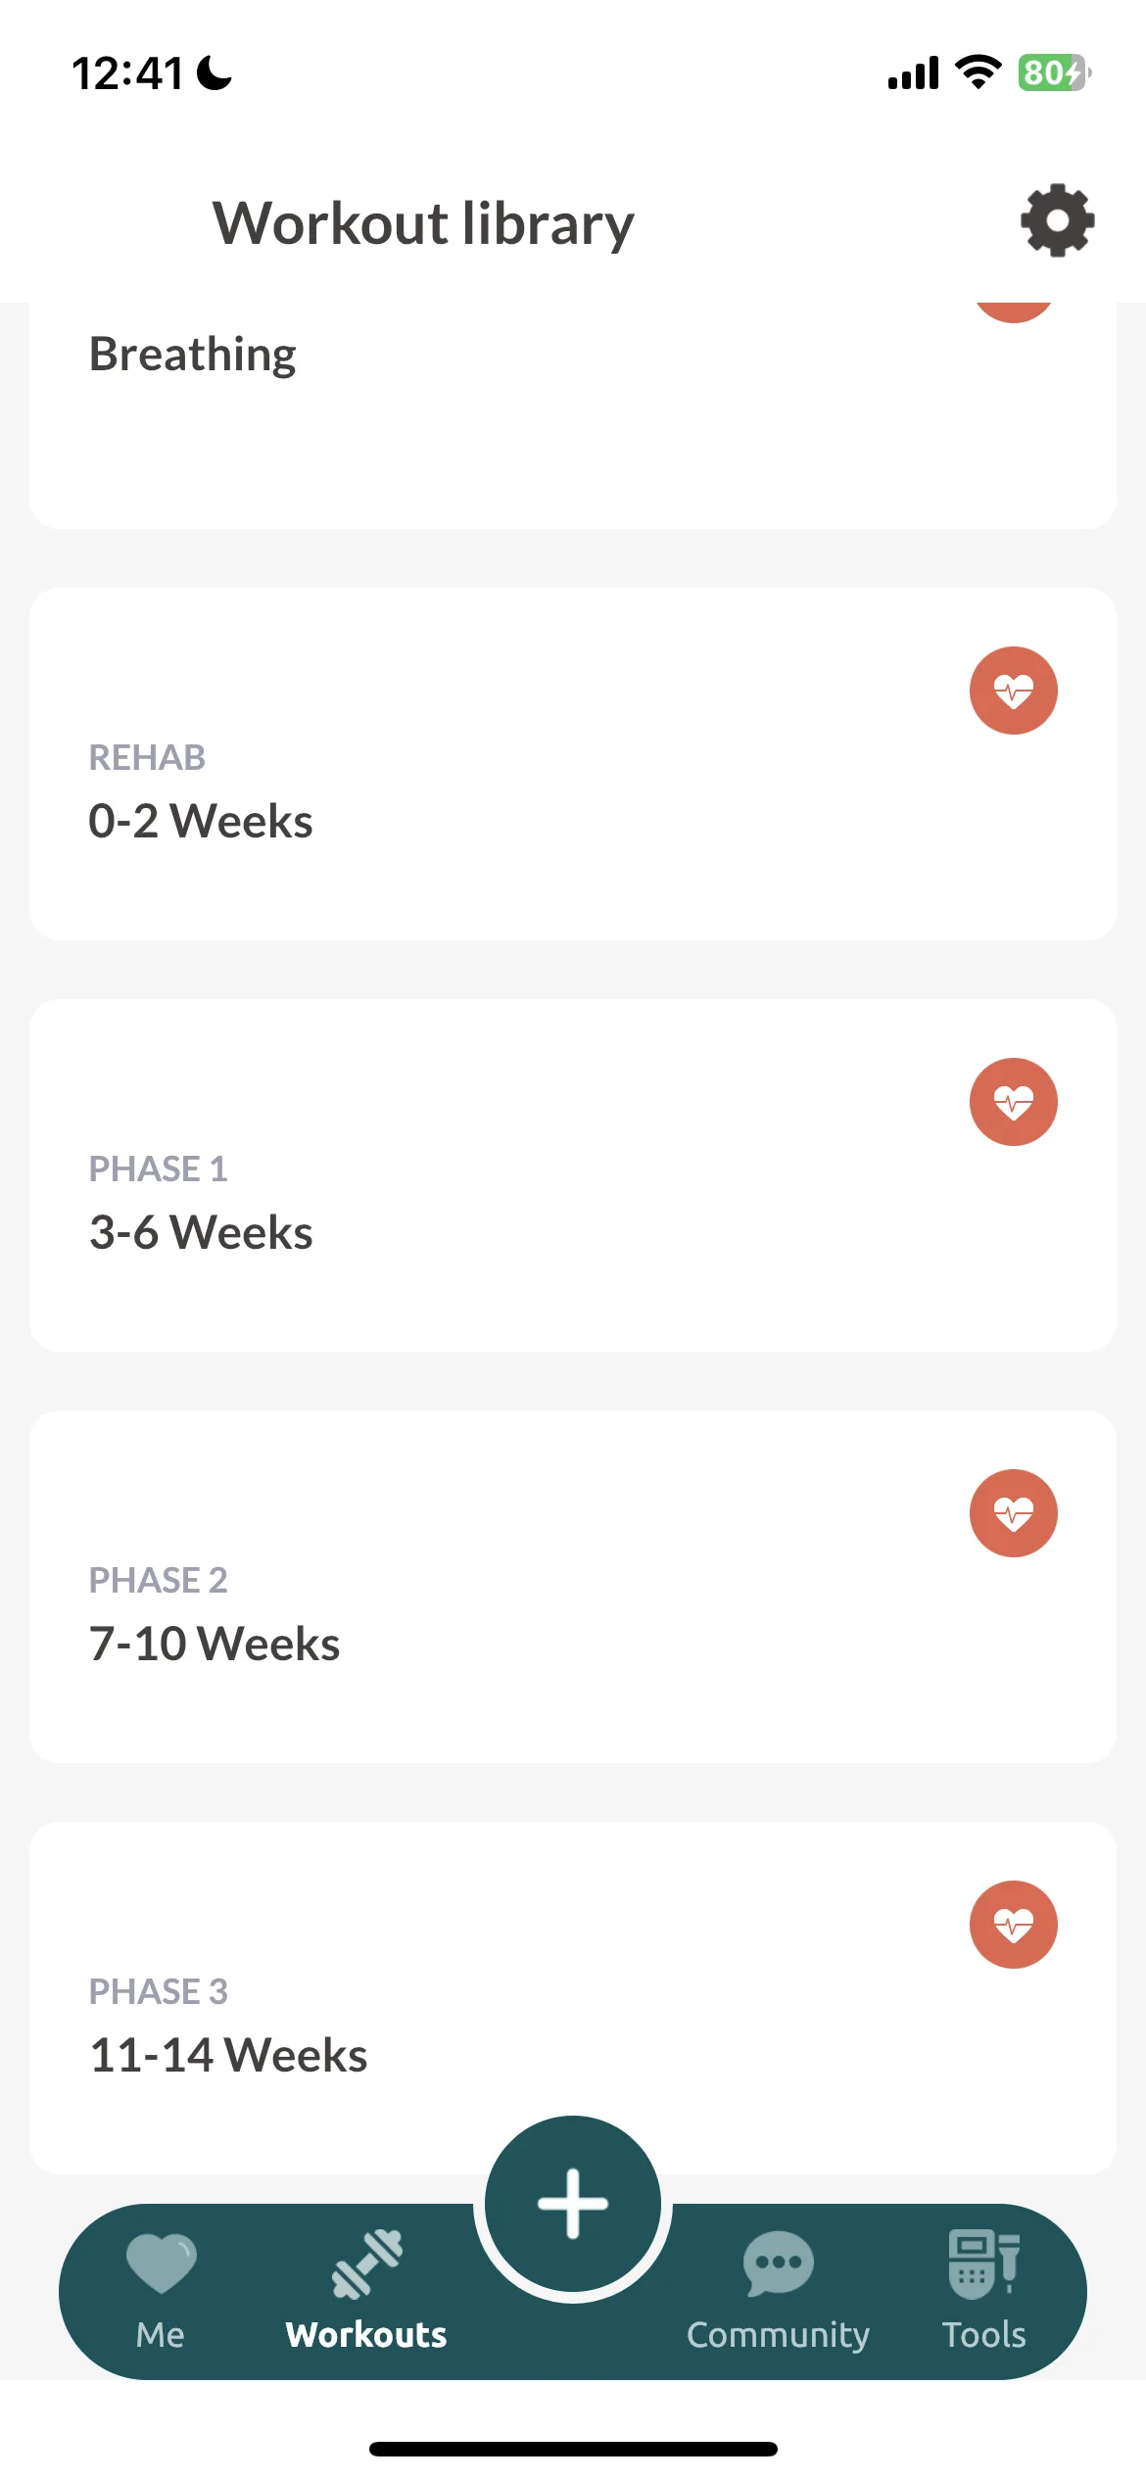Tap the home indicator bar
The height and width of the screenshot is (2480, 1146).
pos(573,2449)
